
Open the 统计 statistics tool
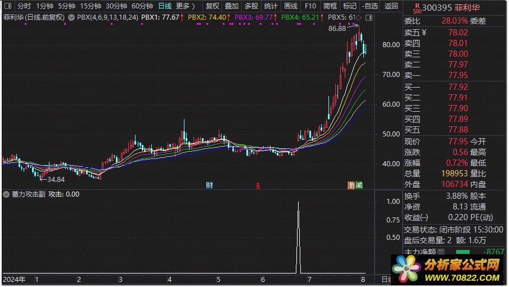271,6
